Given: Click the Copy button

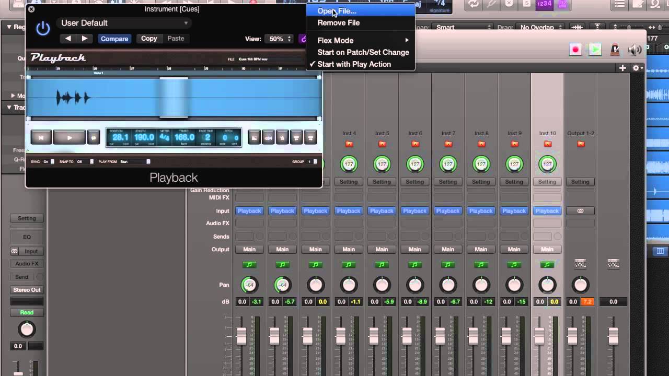Looking at the screenshot, I should 149,39.
